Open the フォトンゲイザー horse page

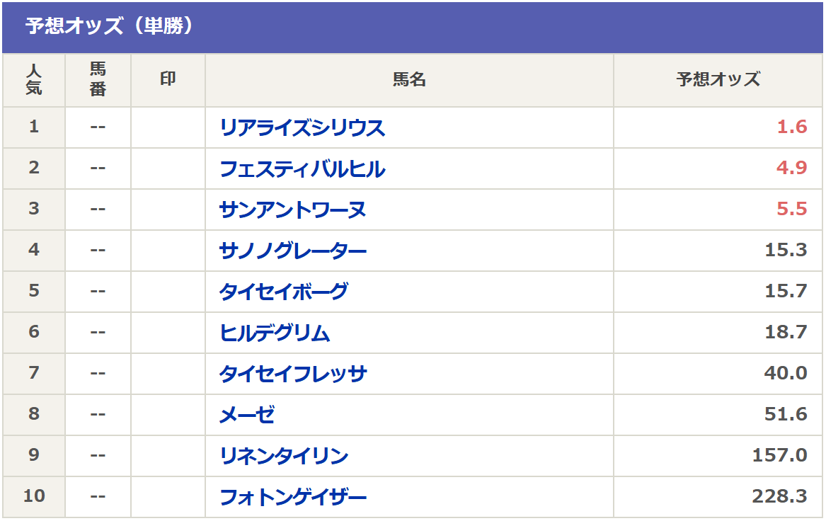[x=292, y=497]
